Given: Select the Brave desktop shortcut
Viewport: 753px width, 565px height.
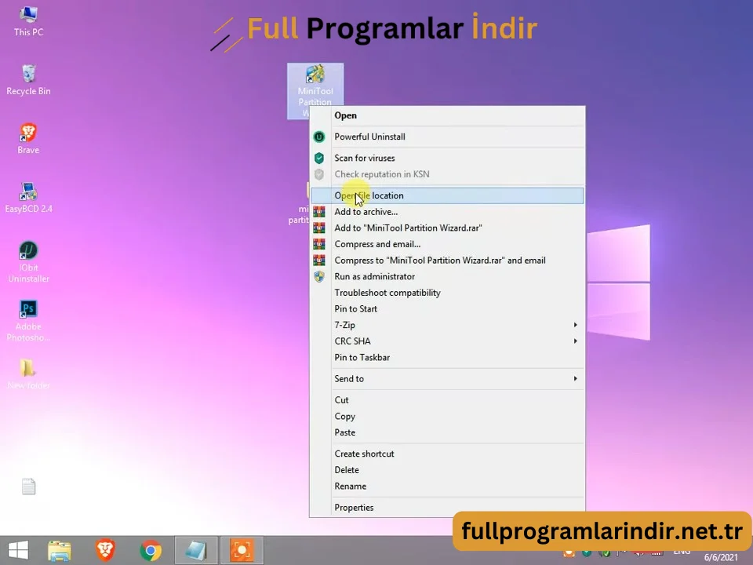Looking at the screenshot, I should click(28, 139).
